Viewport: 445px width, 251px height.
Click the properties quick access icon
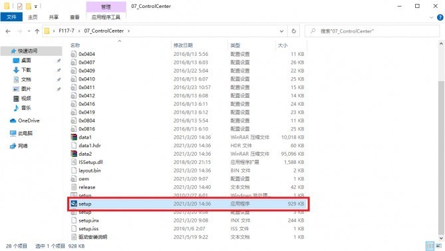pyautogui.click(x=20, y=6)
